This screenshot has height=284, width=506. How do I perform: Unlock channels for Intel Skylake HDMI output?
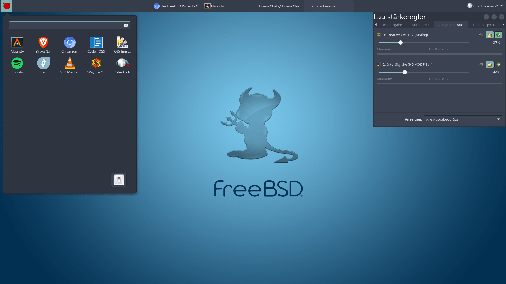click(x=489, y=64)
